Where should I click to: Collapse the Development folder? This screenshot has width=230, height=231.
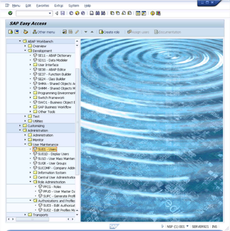pos(25,51)
